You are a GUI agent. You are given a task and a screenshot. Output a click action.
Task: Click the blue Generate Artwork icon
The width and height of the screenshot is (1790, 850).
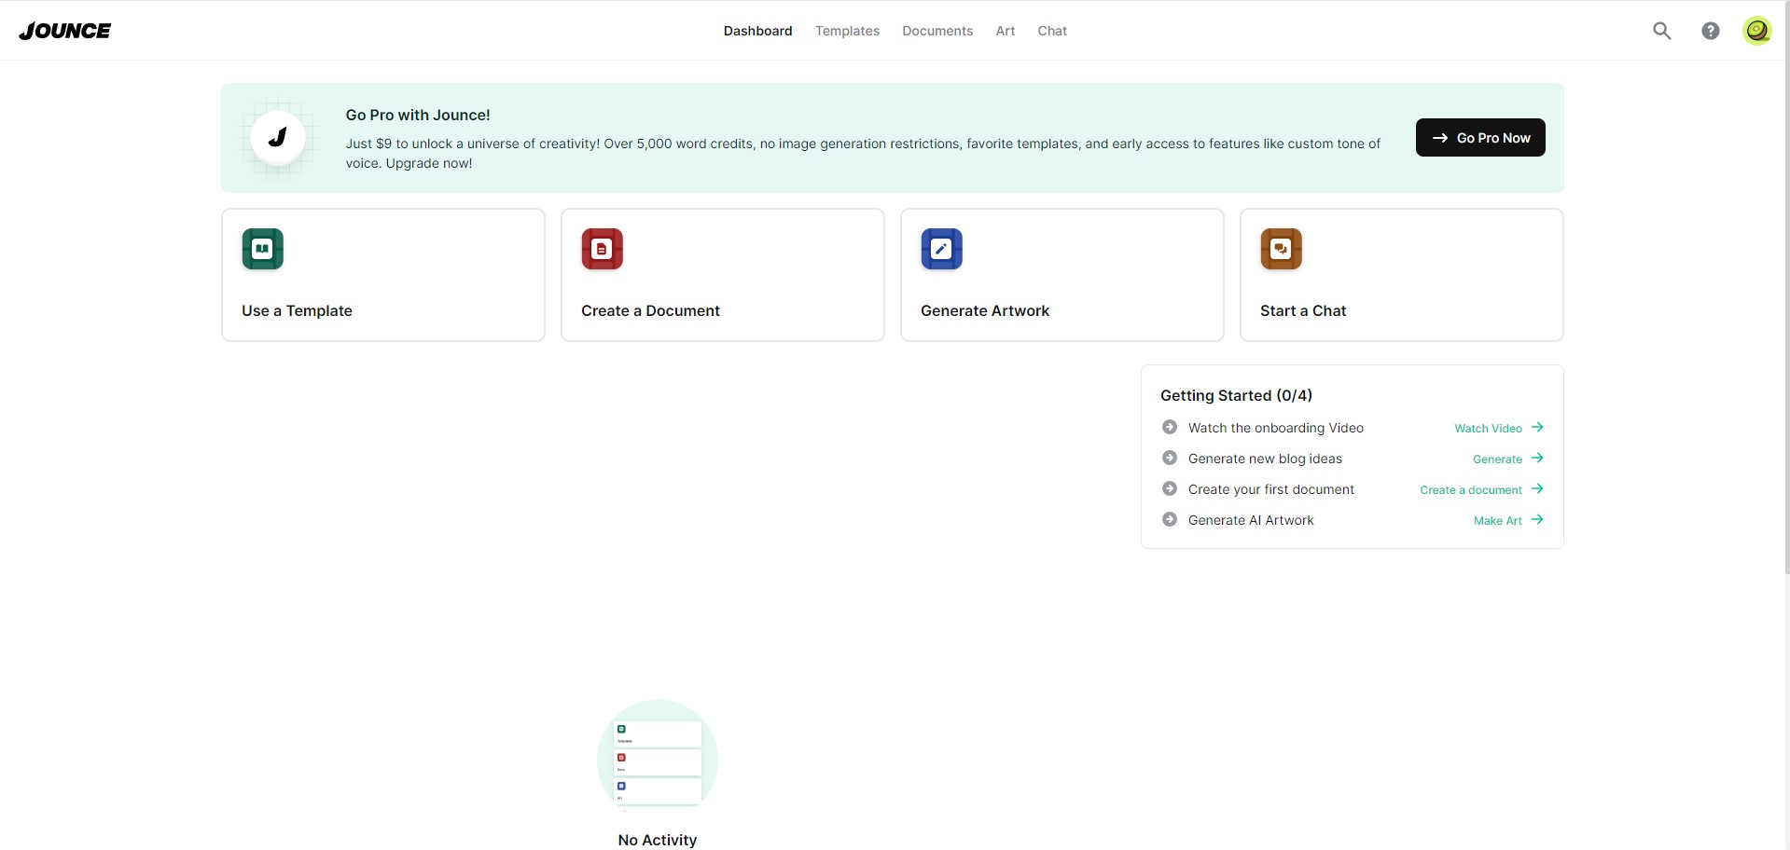[x=942, y=249]
